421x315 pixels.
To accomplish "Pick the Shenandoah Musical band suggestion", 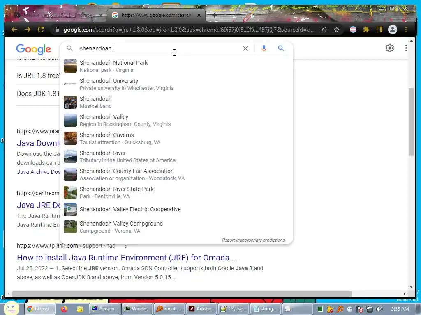I will (176, 102).
